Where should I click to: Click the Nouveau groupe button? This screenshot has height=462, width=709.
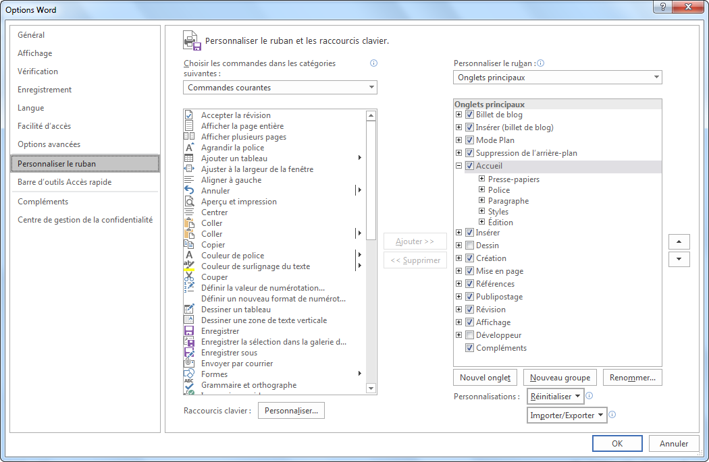tap(560, 378)
